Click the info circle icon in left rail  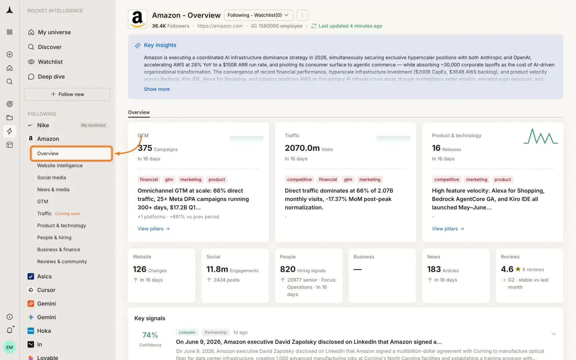[10, 317]
